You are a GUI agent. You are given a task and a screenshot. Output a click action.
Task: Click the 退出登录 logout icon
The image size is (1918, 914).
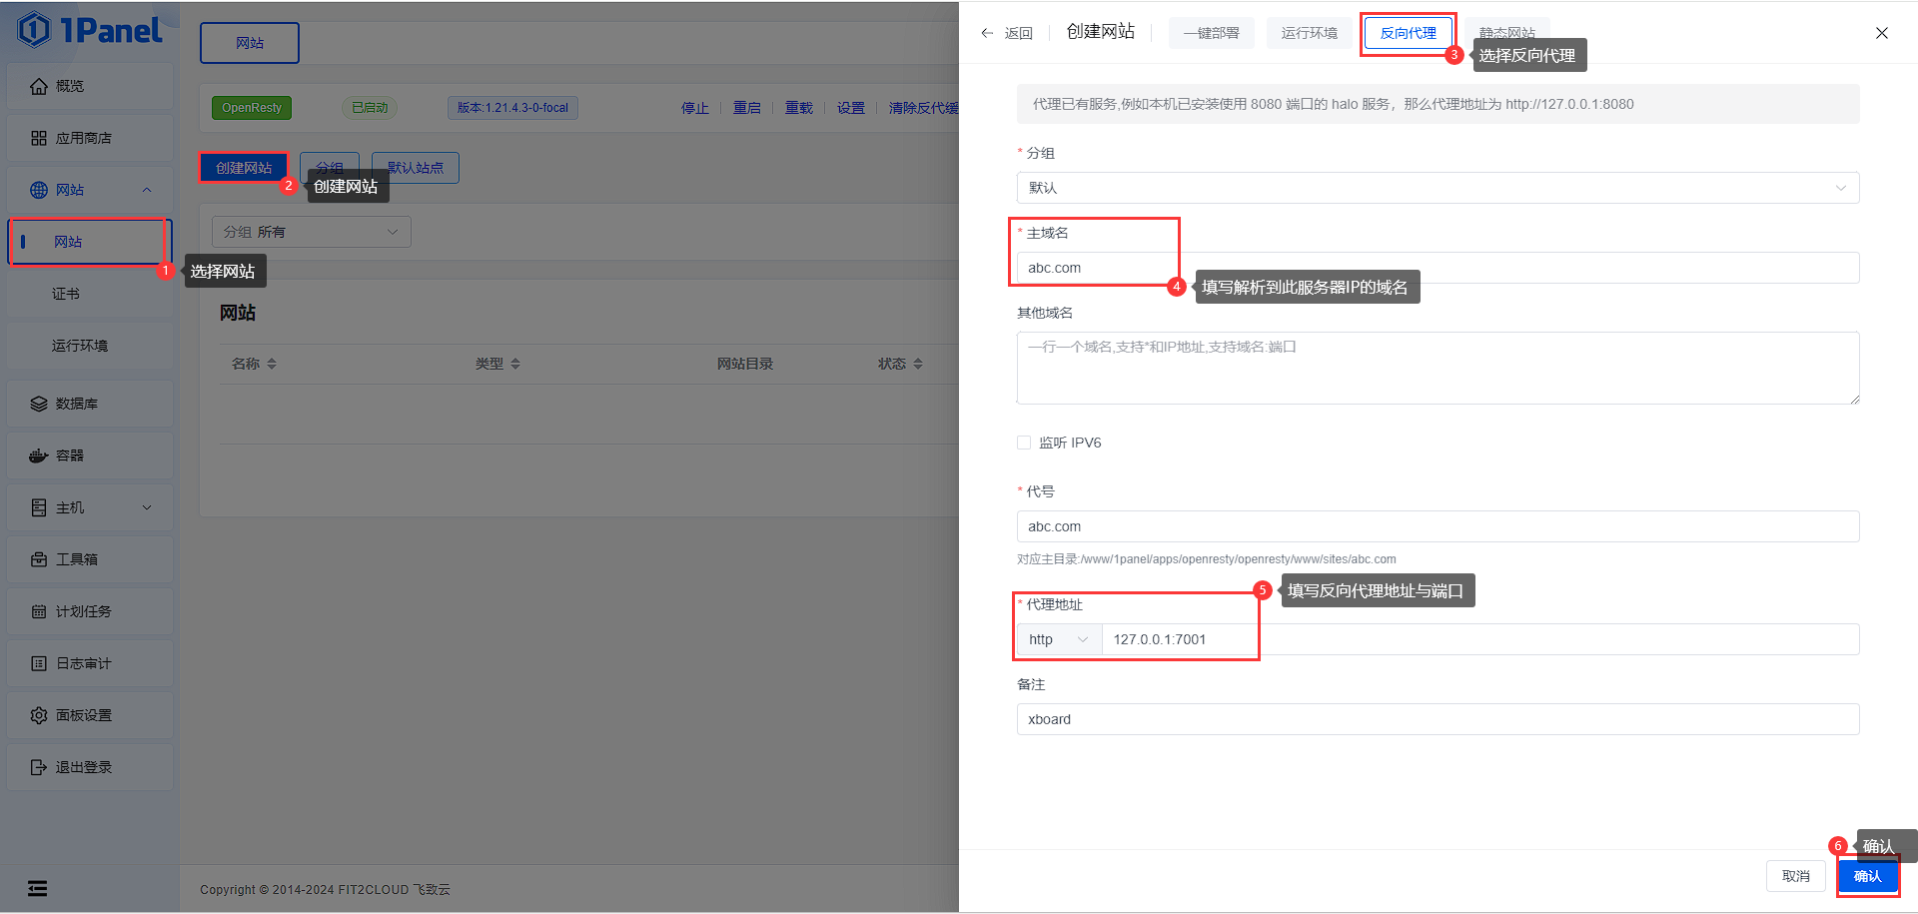[38, 767]
